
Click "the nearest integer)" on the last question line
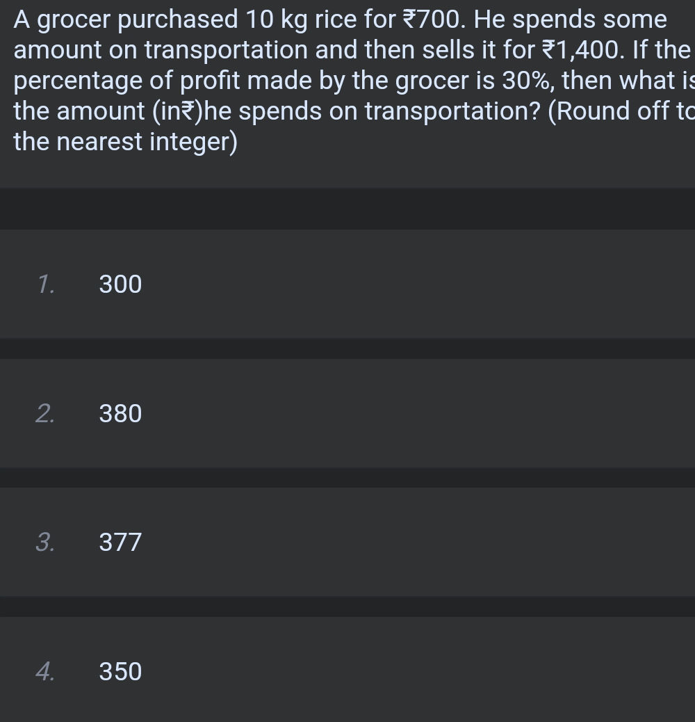tap(125, 142)
